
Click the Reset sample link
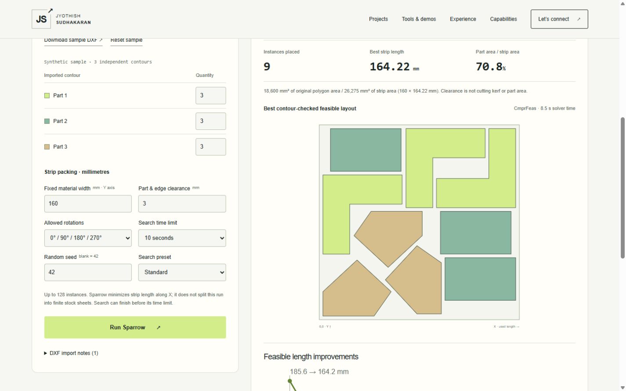[127, 40]
